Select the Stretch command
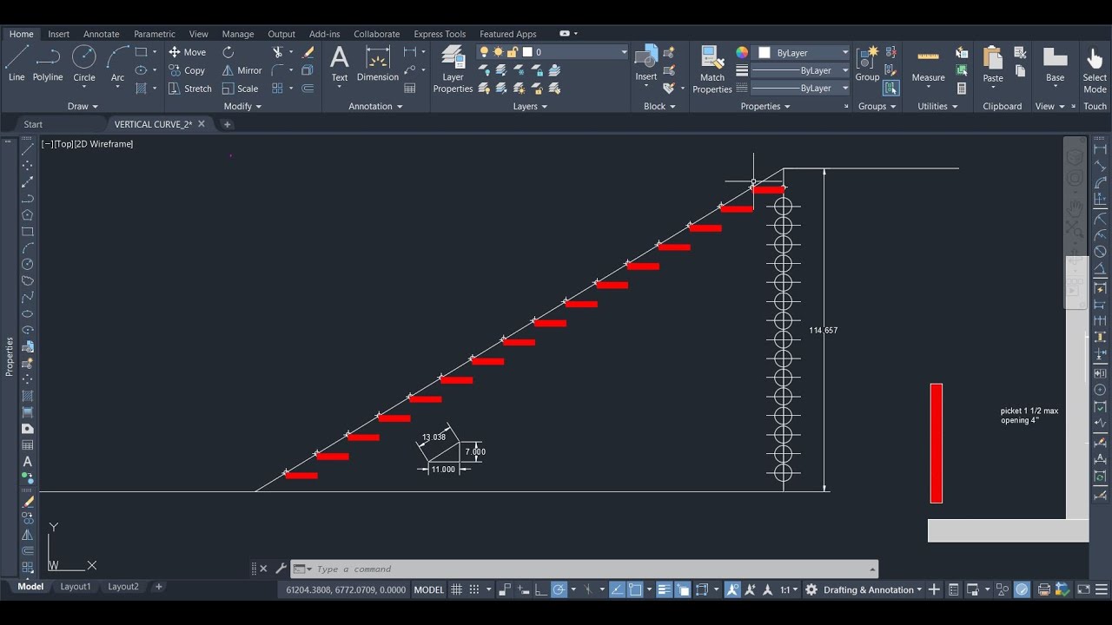 click(190, 89)
